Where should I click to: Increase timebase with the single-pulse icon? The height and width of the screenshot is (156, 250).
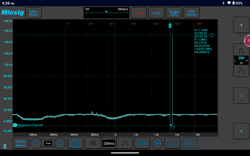point(124,143)
